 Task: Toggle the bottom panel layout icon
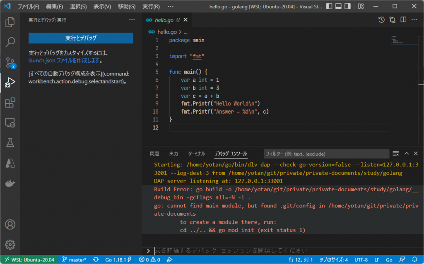click(x=338, y=6)
